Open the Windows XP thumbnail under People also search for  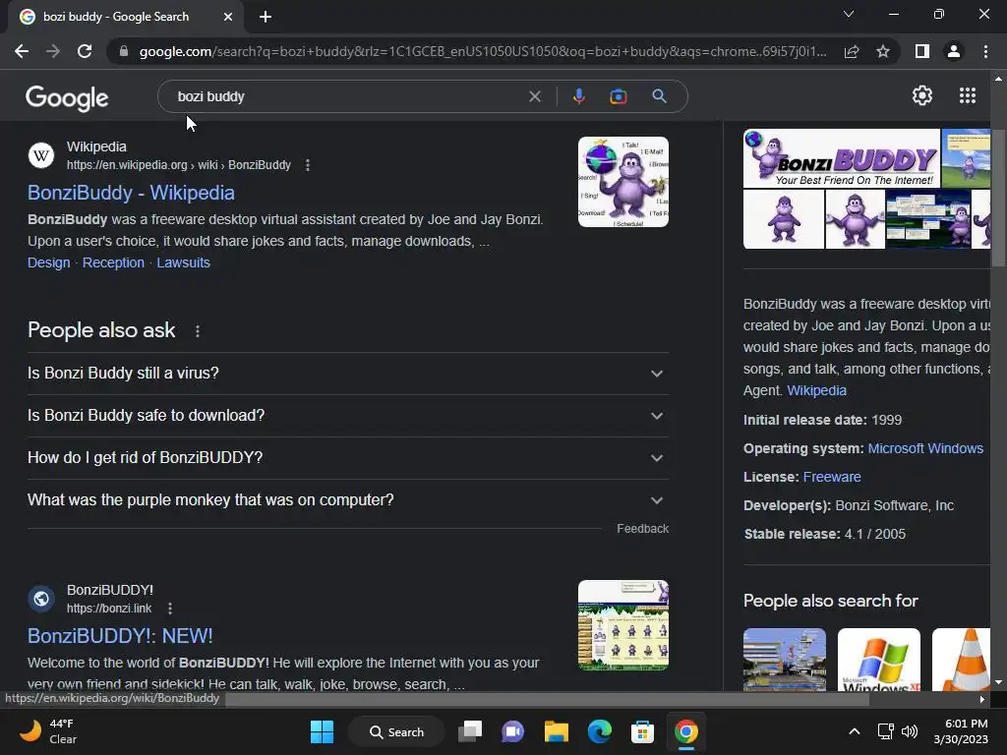(x=878, y=660)
